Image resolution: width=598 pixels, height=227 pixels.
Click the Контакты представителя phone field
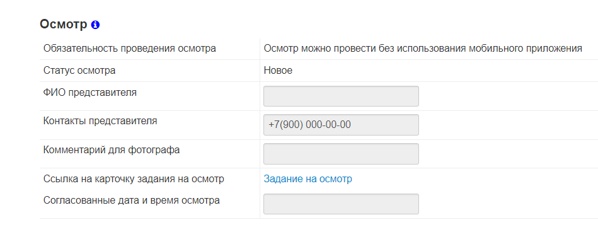point(341,125)
